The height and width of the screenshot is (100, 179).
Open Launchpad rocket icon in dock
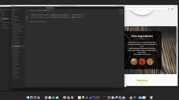(x=31, y=97)
